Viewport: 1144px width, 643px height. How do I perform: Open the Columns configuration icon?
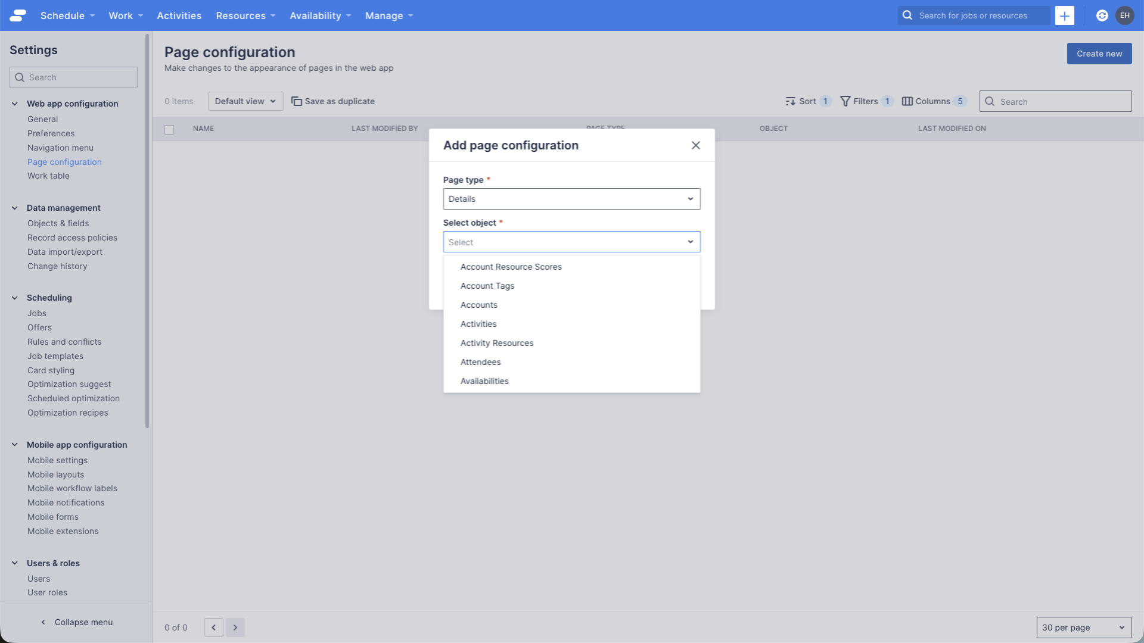(907, 101)
